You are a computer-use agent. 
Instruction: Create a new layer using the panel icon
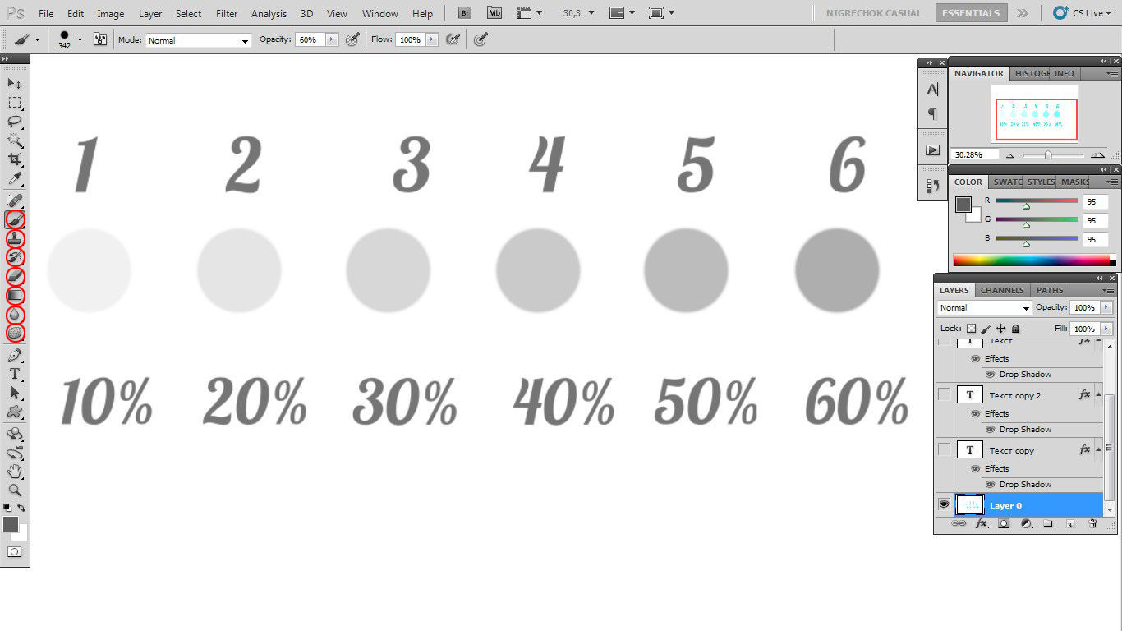click(x=1070, y=523)
